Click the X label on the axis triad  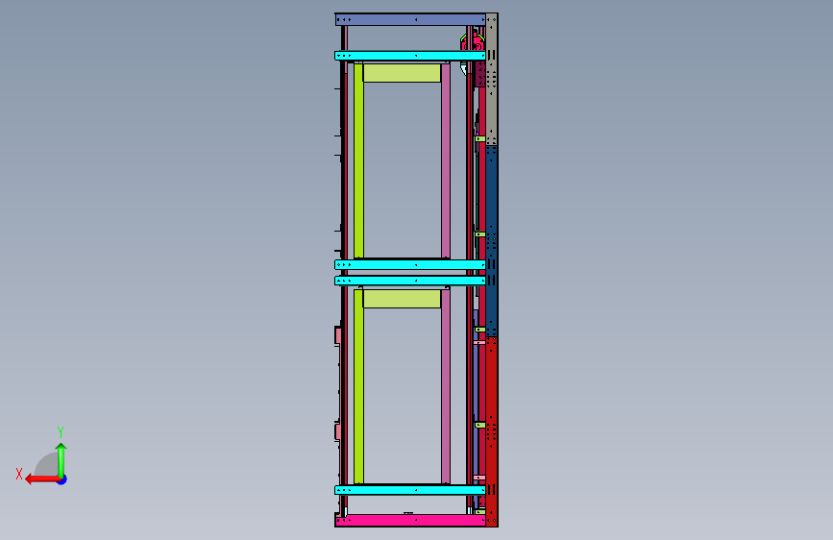click(x=19, y=474)
